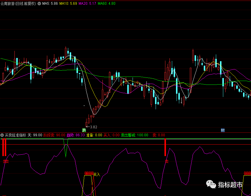Click the red 卖 signal bar mid-indicator
Screen dimensions: 251x196
[x=165, y=147]
